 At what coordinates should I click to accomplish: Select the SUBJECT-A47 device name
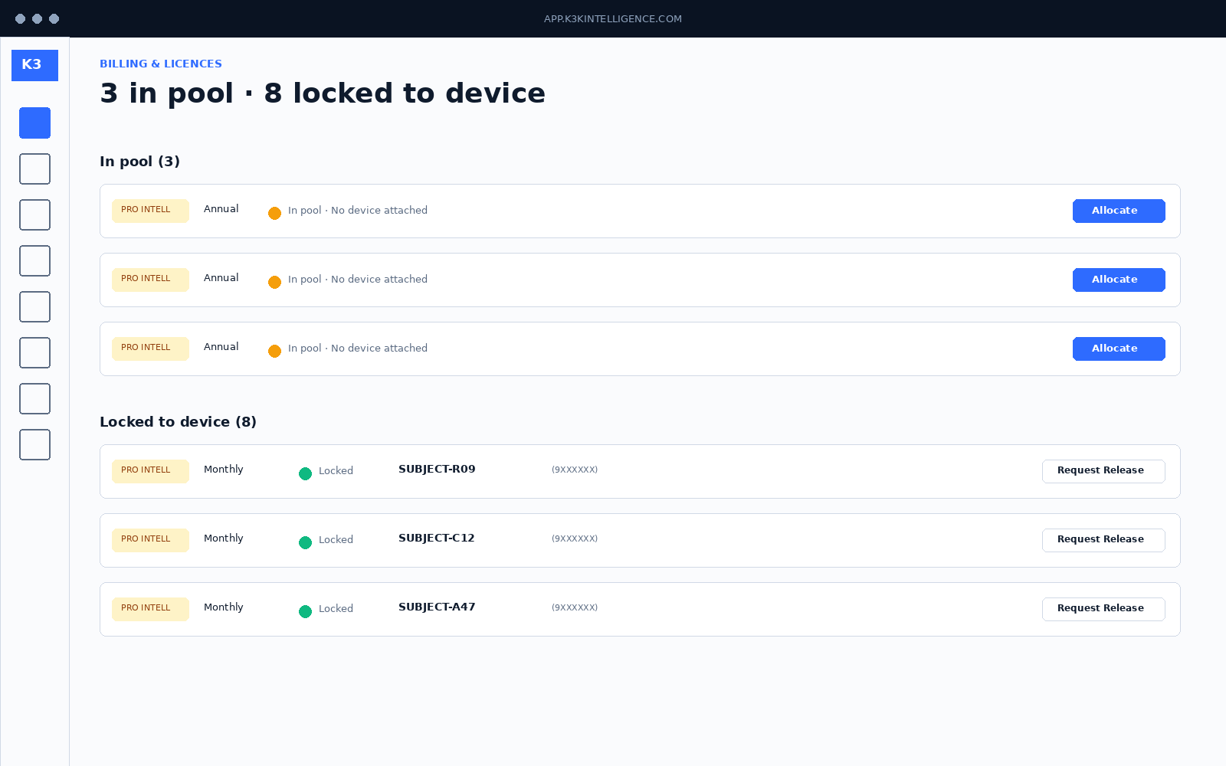pyautogui.click(x=437, y=607)
